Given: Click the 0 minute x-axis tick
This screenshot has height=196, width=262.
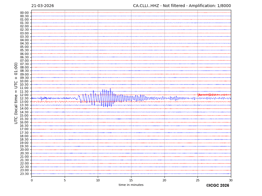Looking at the screenshot, I should (x=31, y=180).
